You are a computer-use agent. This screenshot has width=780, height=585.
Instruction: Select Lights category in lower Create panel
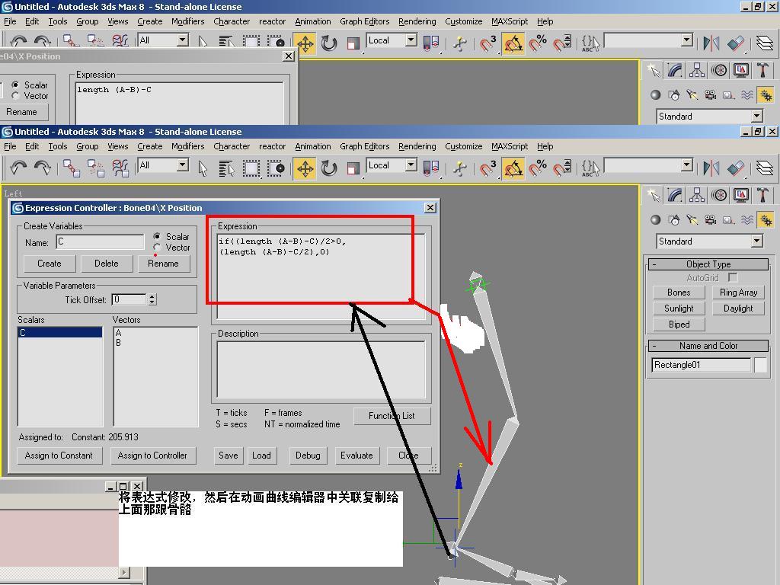[692, 219]
